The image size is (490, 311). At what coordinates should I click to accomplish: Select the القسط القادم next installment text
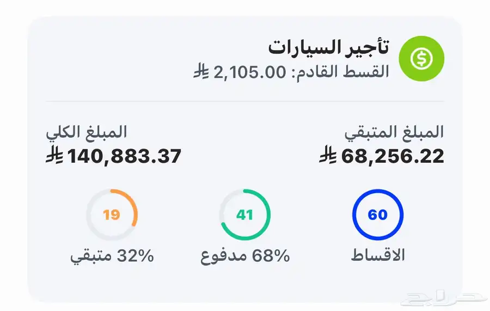tap(342, 72)
